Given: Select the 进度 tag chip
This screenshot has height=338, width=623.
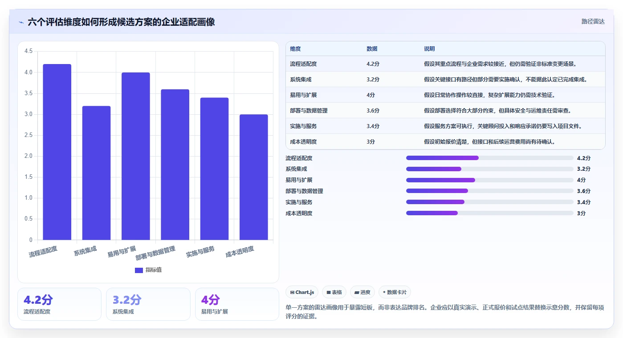Looking at the screenshot, I should pyautogui.click(x=362, y=292).
